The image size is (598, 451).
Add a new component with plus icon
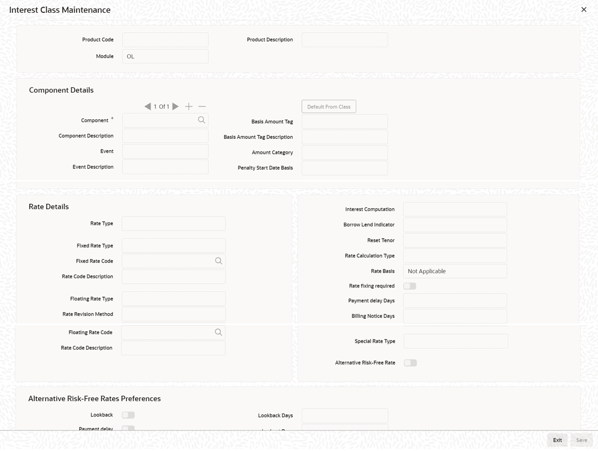(x=189, y=107)
